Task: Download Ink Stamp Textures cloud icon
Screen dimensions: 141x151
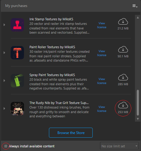Action: [123, 22]
